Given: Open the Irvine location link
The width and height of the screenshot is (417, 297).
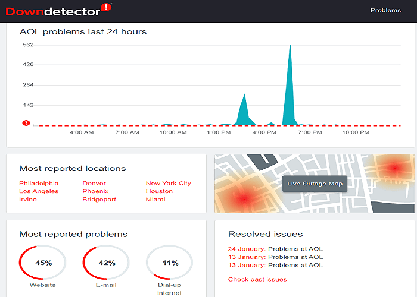Looking at the screenshot, I should [x=28, y=199].
